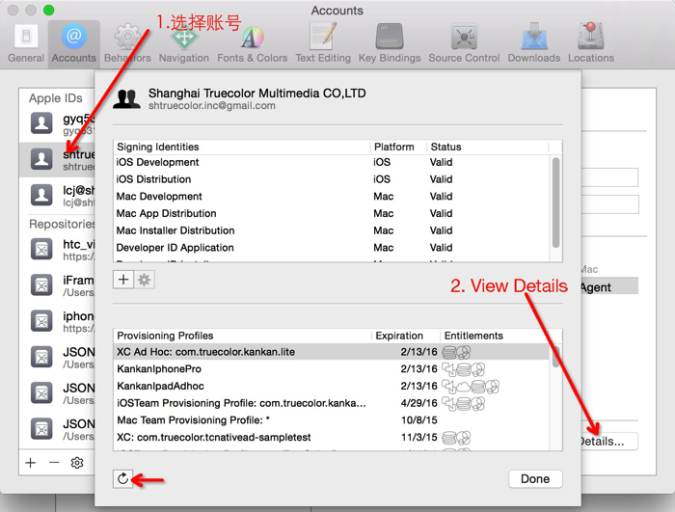The height and width of the screenshot is (512, 675).
Task: Click the shtruecolor.inc@gmail.com email text
Action: click(x=212, y=106)
